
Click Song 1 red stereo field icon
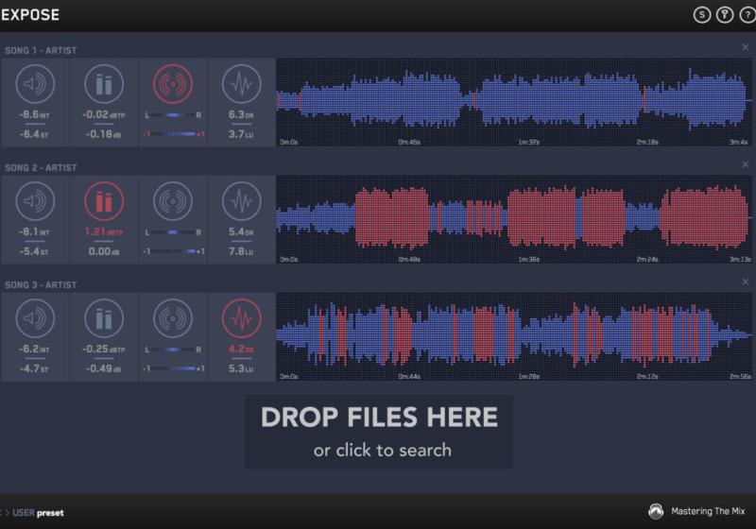point(173,84)
